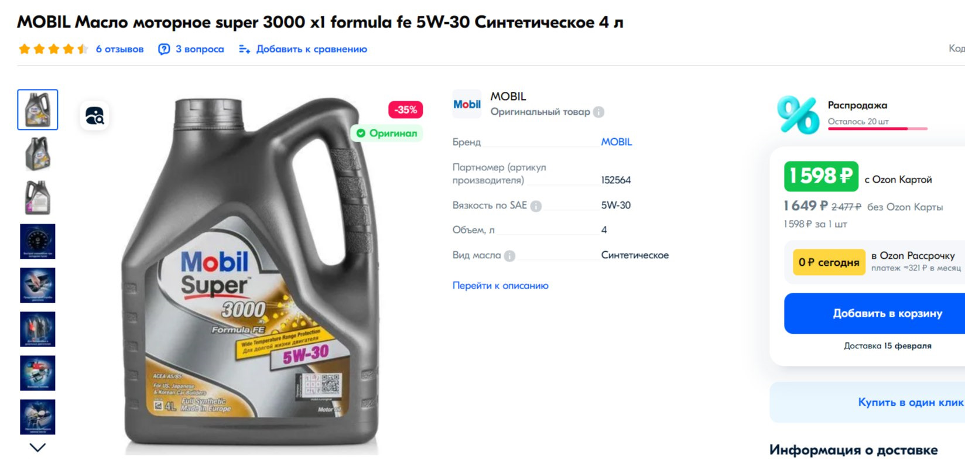
Task: Click the Осталось 20 шт stock progress bar
Action: [x=877, y=128]
